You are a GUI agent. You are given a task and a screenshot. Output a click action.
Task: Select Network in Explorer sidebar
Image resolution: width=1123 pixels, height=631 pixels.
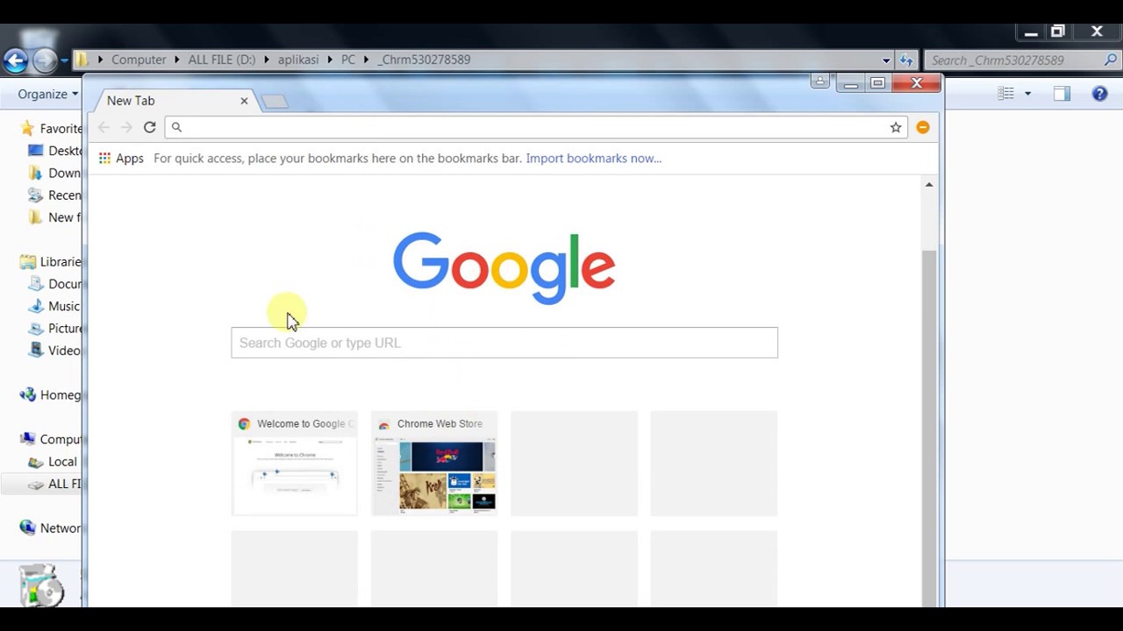click(51, 528)
